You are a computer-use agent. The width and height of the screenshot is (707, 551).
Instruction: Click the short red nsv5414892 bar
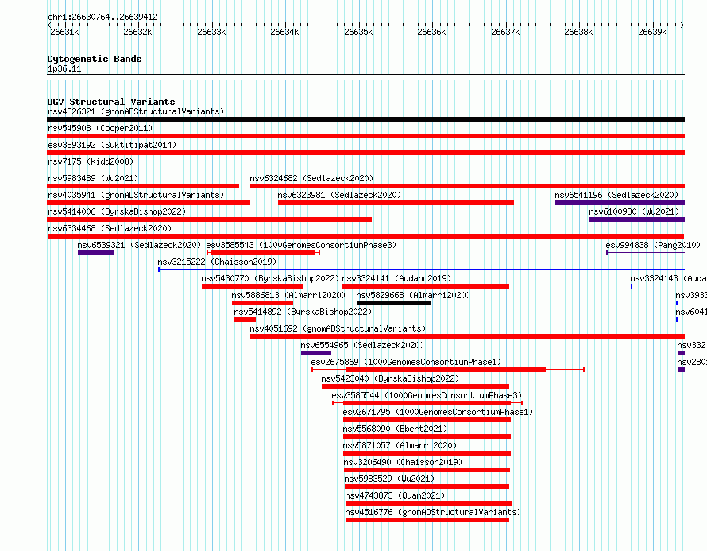pos(245,320)
